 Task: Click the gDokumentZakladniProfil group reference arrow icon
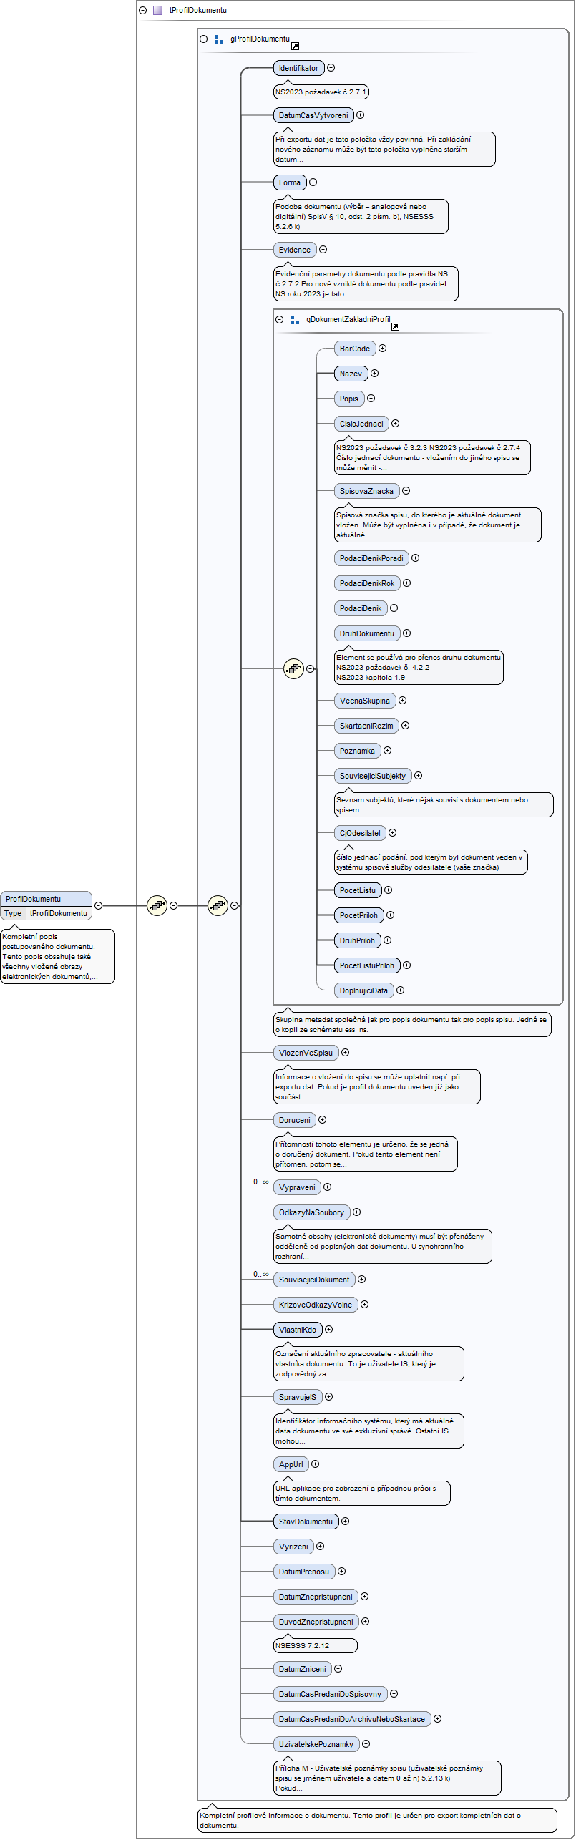coord(395,326)
